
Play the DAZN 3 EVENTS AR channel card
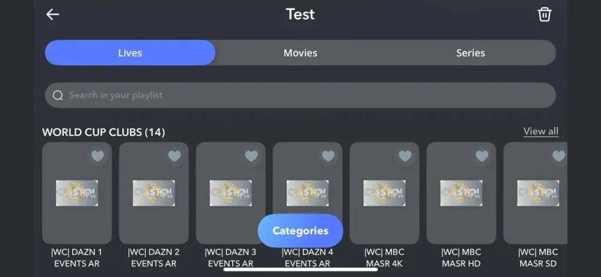pyautogui.click(x=231, y=193)
